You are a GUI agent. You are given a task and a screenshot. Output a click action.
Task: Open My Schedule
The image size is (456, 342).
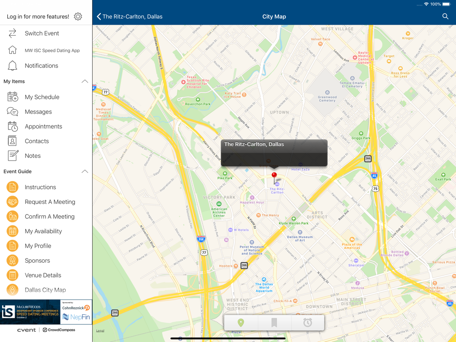pos(42,97)
